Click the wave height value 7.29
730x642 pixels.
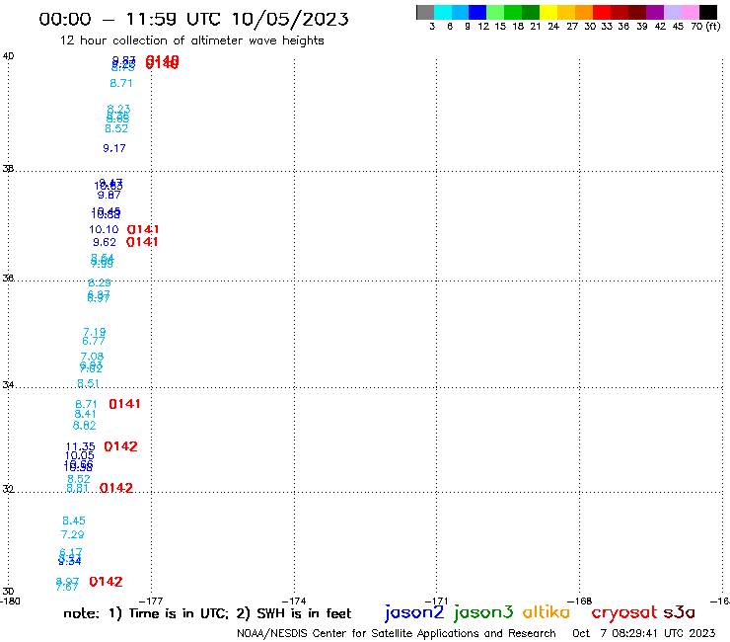click(x=73, y=534)
